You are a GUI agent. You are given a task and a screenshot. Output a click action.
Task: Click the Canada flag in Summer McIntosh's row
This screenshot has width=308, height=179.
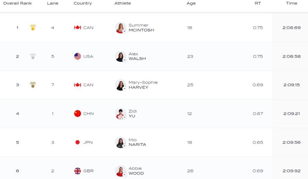coord(78,28)
